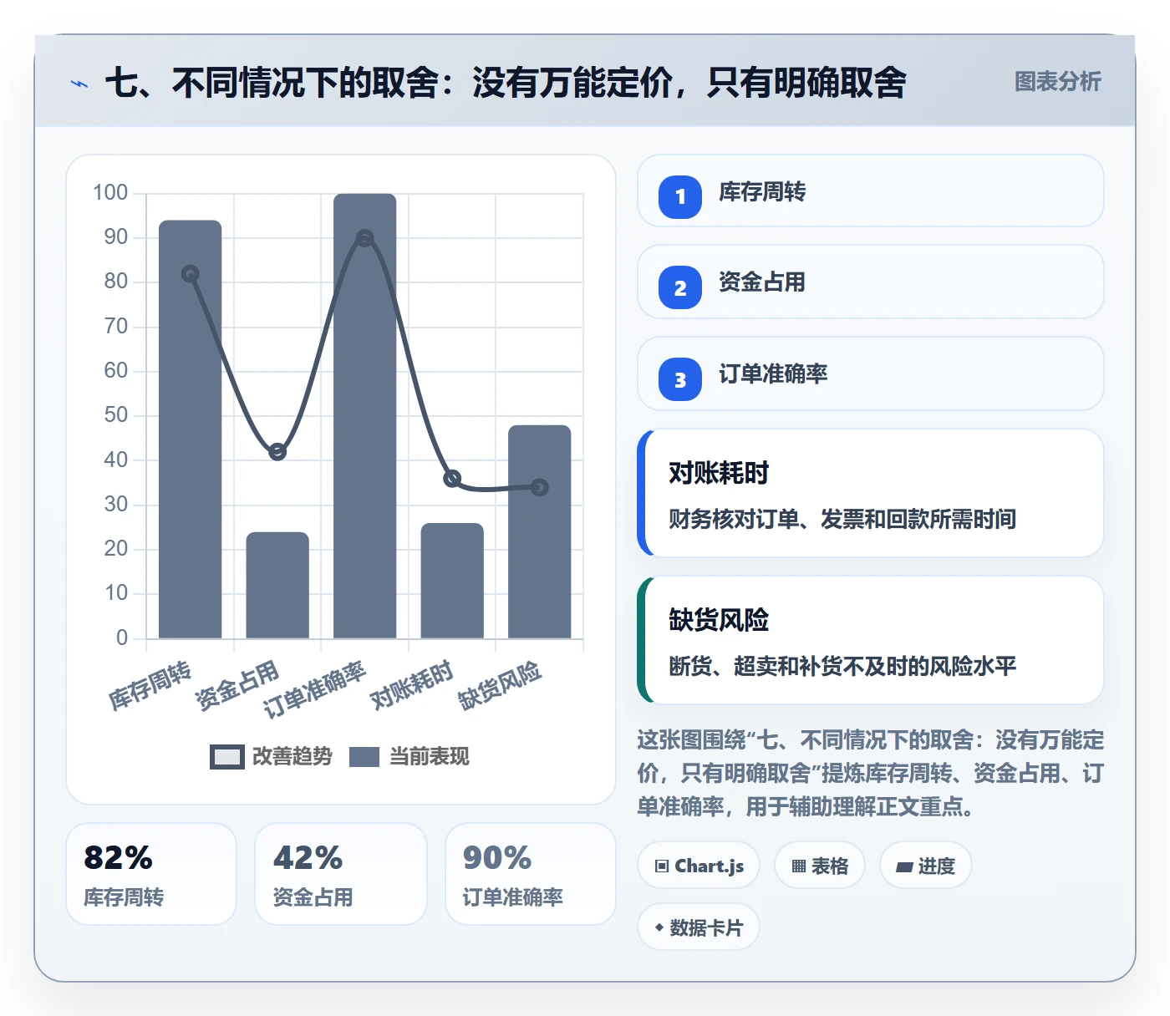The image size is (1170, 1016).
Task: Click the text 断货、超卖和补货不及时的风险水平
Action: (842, 667)
